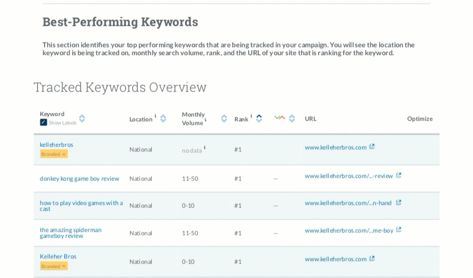Select 0-10 volume in Kelleher Bros row

[x=188, y=262]
